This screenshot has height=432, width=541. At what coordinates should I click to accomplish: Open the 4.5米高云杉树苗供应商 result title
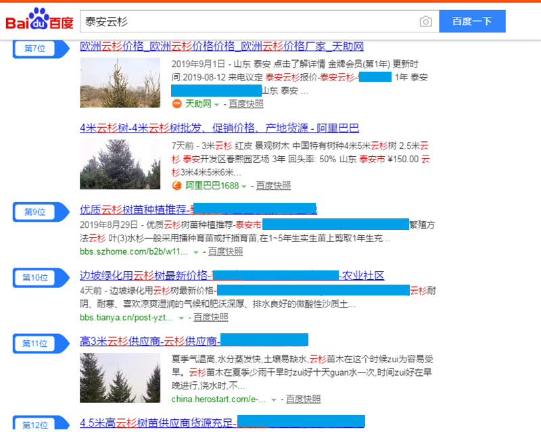(x=222, y=423)
